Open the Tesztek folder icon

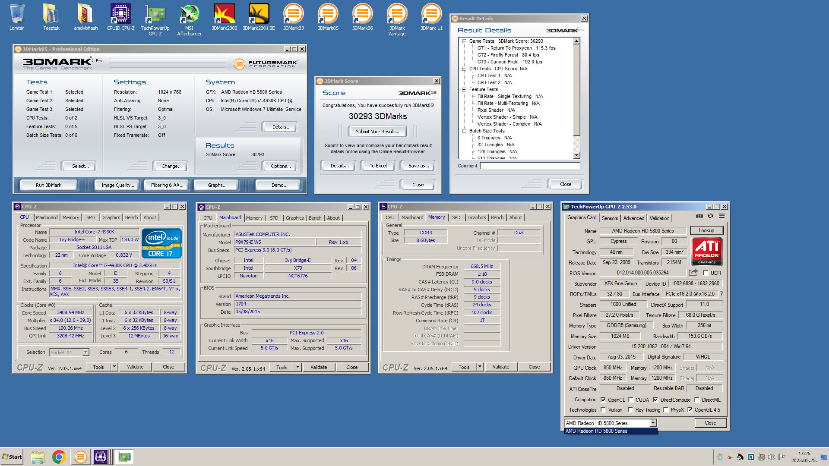(51, 17)
